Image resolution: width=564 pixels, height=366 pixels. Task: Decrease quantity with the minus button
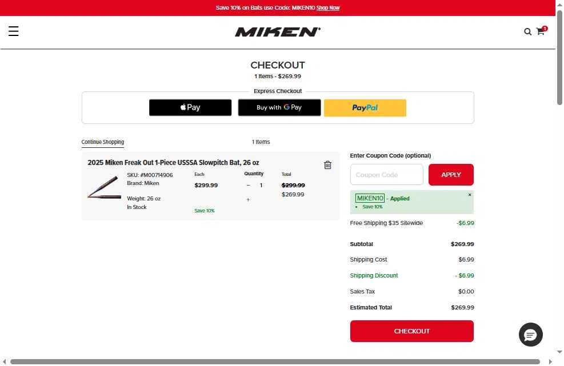[x=248, y=185]
